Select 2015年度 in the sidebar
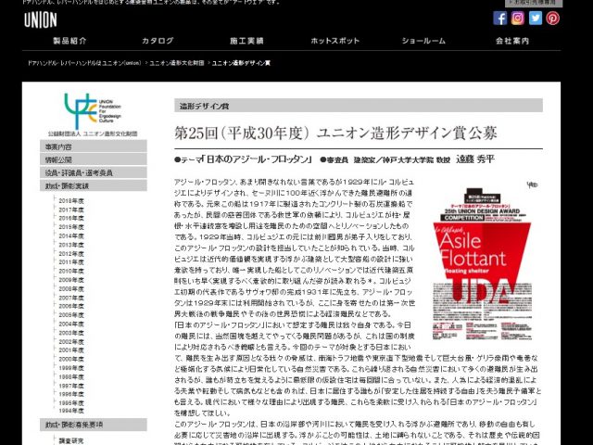593x445 pixels. [x=71, y=227]
